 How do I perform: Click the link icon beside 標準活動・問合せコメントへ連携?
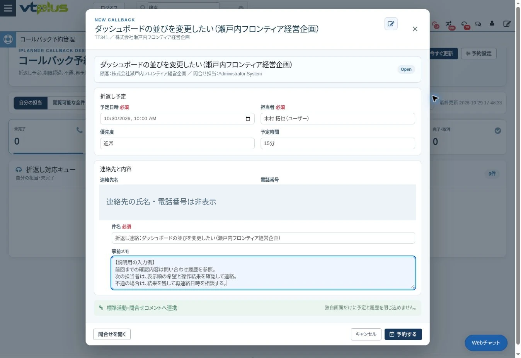pos(101,308)
